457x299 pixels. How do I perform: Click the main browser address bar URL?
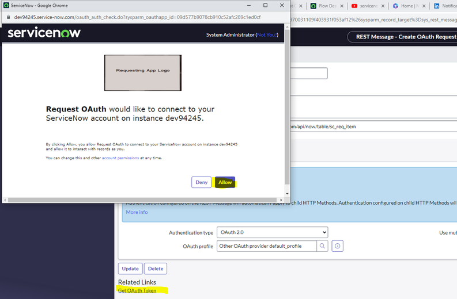(374, 20)
